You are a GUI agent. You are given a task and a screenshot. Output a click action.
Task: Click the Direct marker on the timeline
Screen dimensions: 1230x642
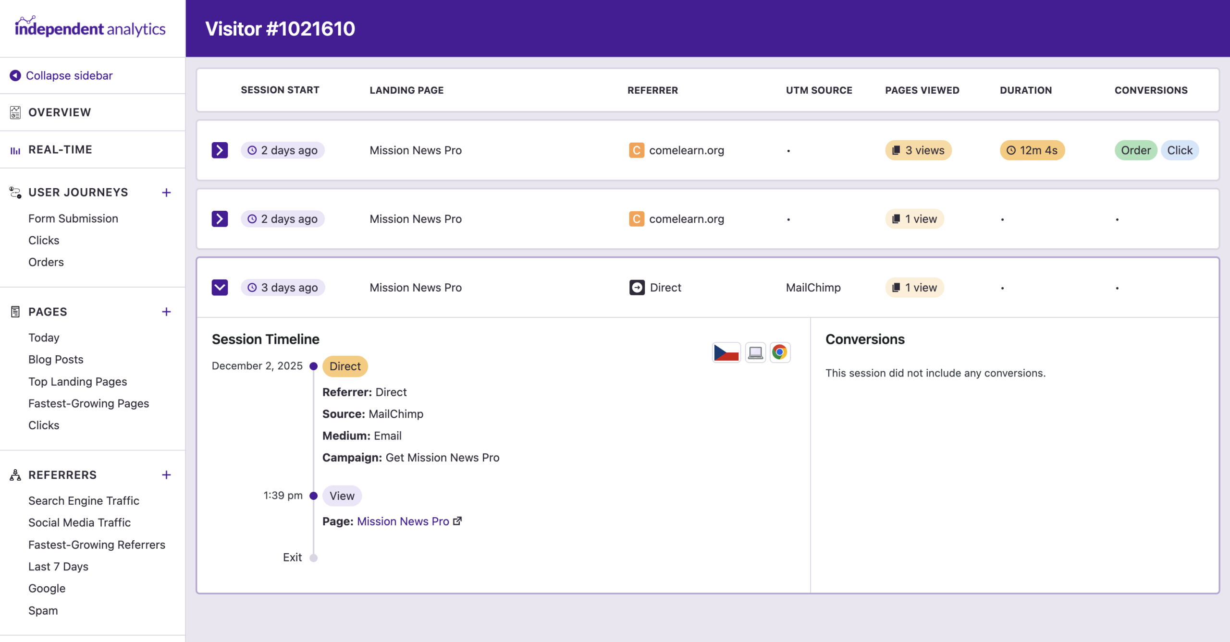click(344, 366)
